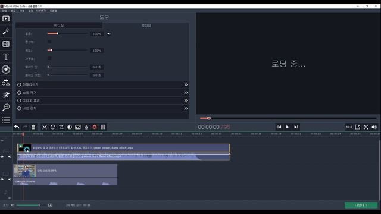
Task: Open the 도움말 menu
Action: click(x=54, y=11)
